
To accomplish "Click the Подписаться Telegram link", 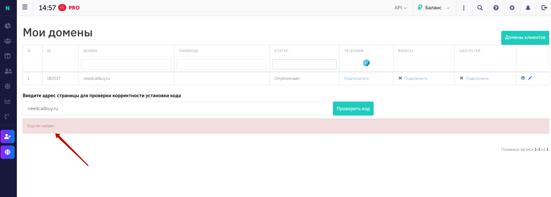I will (356, 79).
